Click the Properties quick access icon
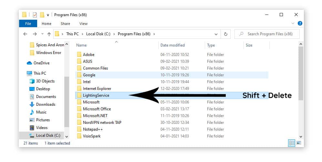This screenshot has width=322, height=162. tap(35, 15)
